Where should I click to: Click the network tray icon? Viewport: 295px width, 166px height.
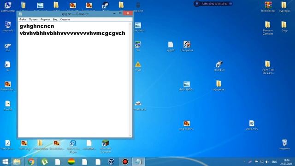pos(262,162)
